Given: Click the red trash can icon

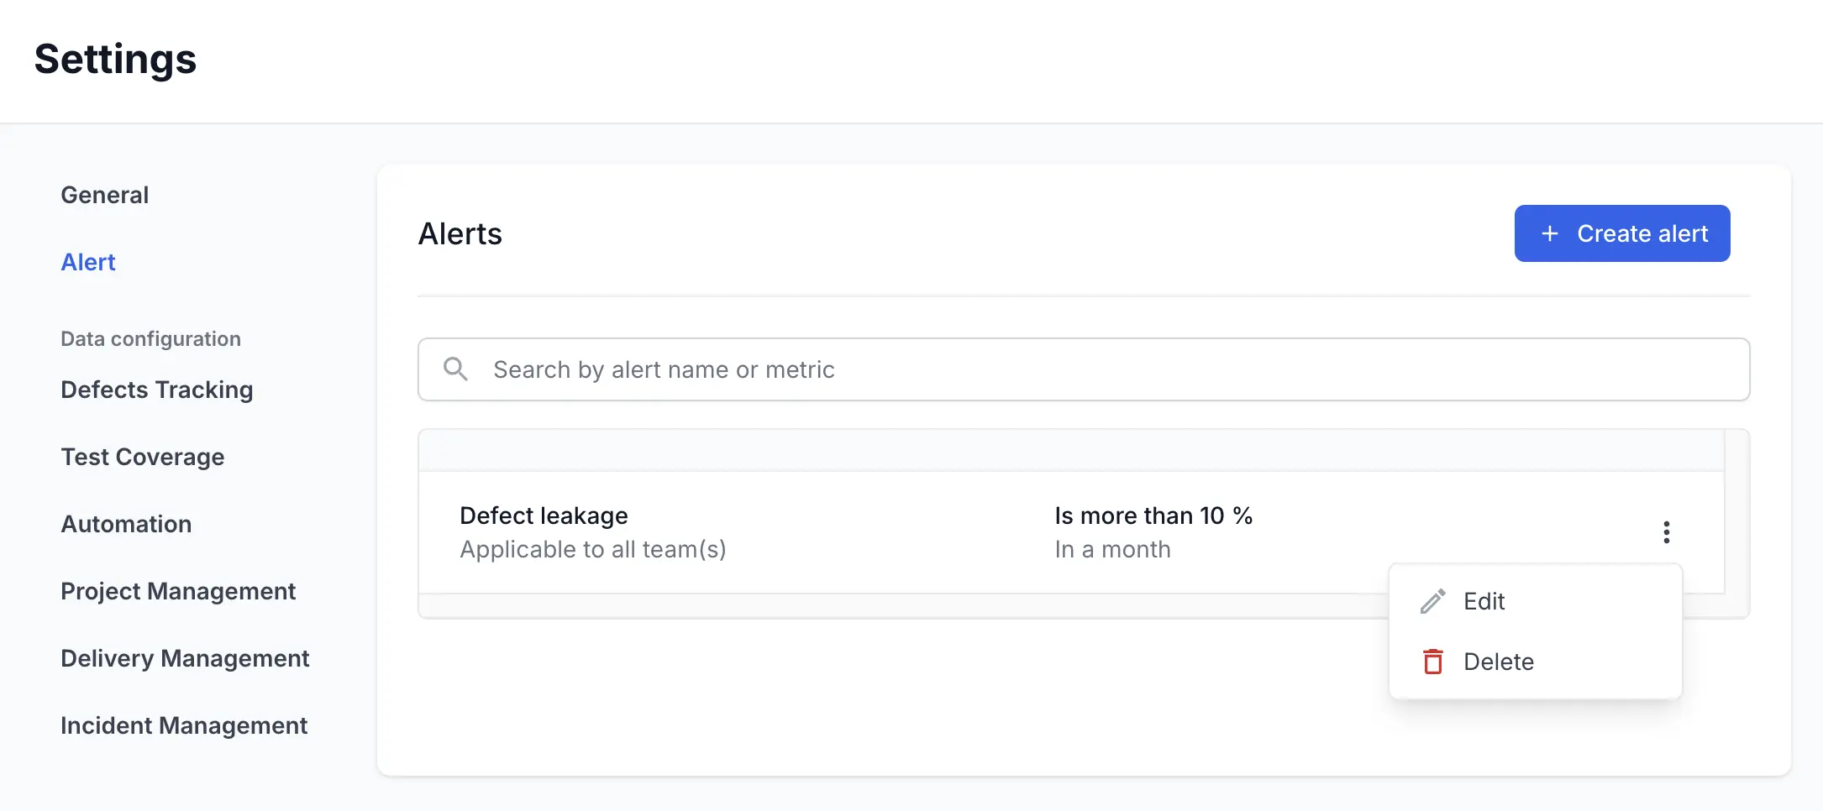Looking at the screenshot, I should coord(1432,662).
